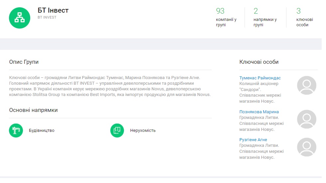Image resolution: width=326 pixels, height=183 pixels.
Task: Click the 2 directions in group counter
Action: coord(256,11)
